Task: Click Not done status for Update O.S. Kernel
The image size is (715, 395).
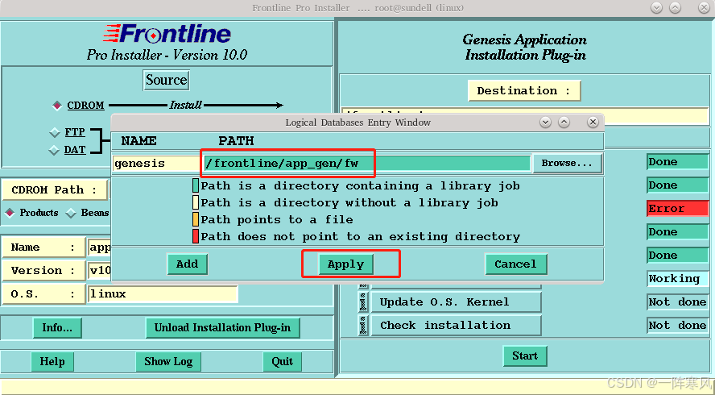Action: click(x=678, y=301)
